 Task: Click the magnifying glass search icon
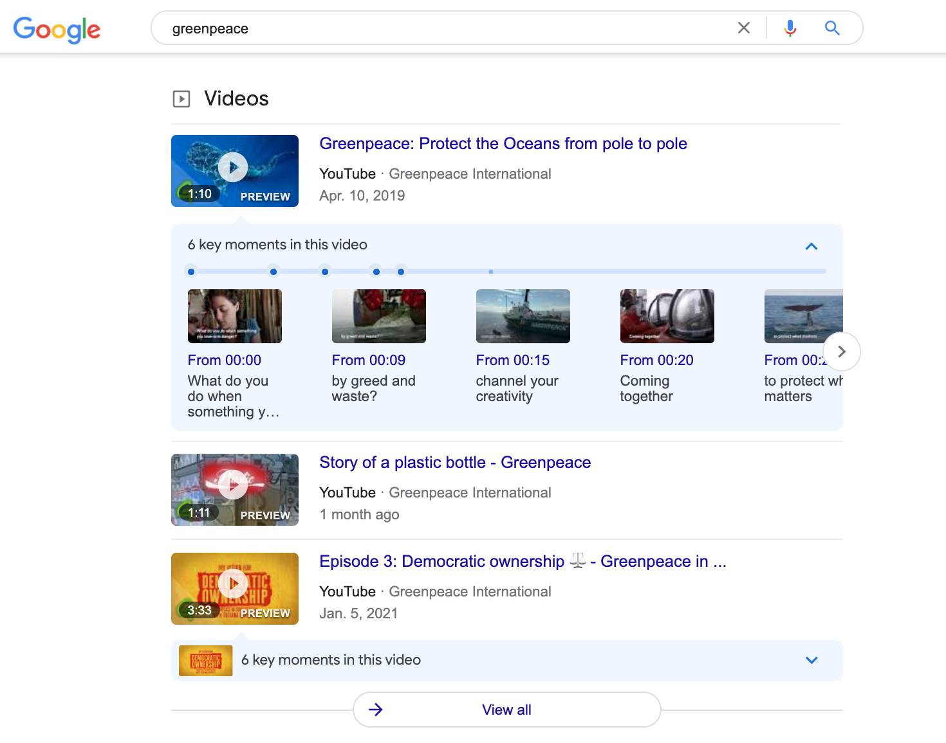click(832, 28)
